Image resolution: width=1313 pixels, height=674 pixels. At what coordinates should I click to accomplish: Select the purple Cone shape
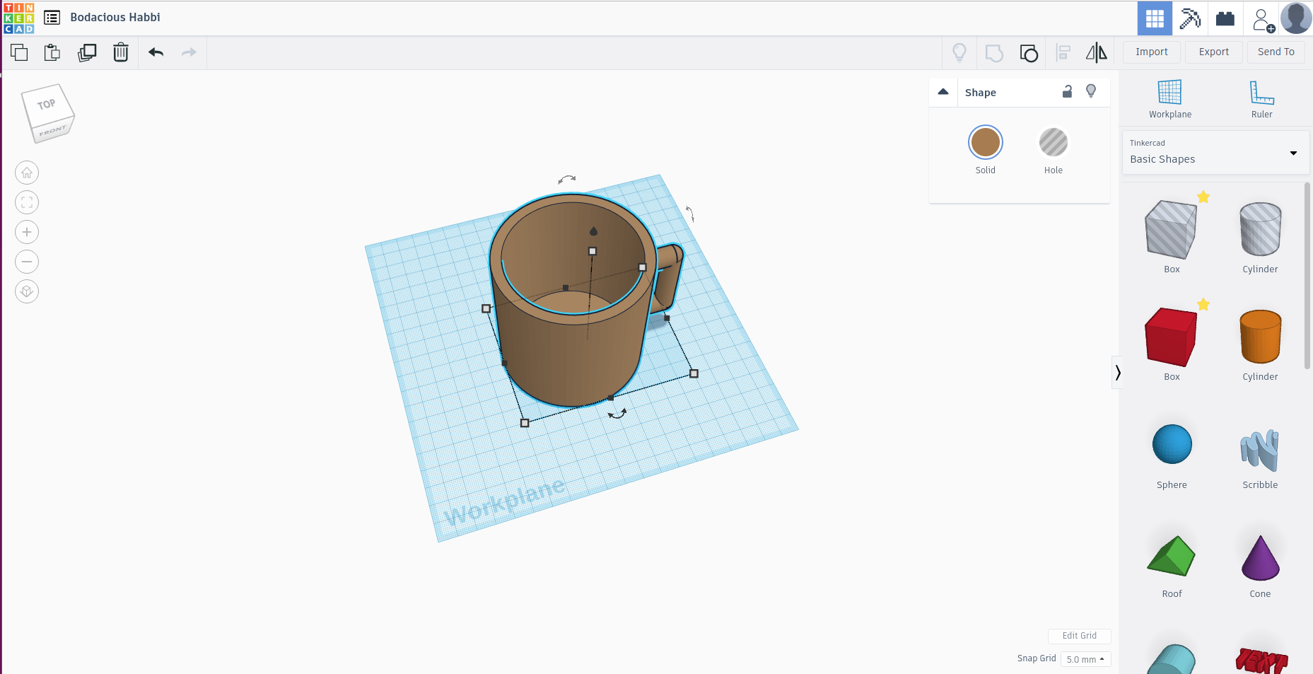coord(1261,557)
